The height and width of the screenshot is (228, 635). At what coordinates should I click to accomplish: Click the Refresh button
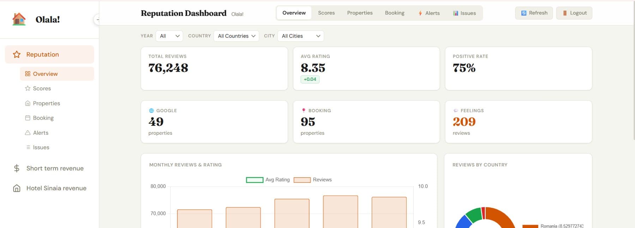pos(534,13)
